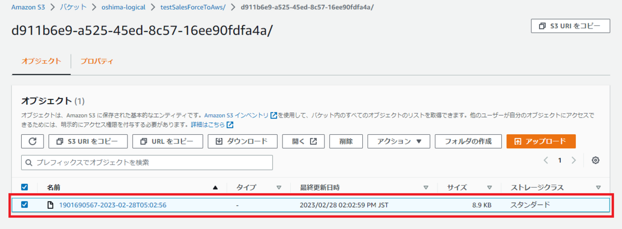622x229 pixels.
Task: Click the orange アップロード button
Action: [x=541, y=141]
